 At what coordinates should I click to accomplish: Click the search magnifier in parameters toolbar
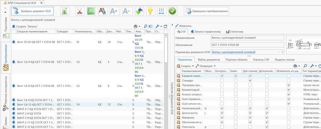pos(305,66)
